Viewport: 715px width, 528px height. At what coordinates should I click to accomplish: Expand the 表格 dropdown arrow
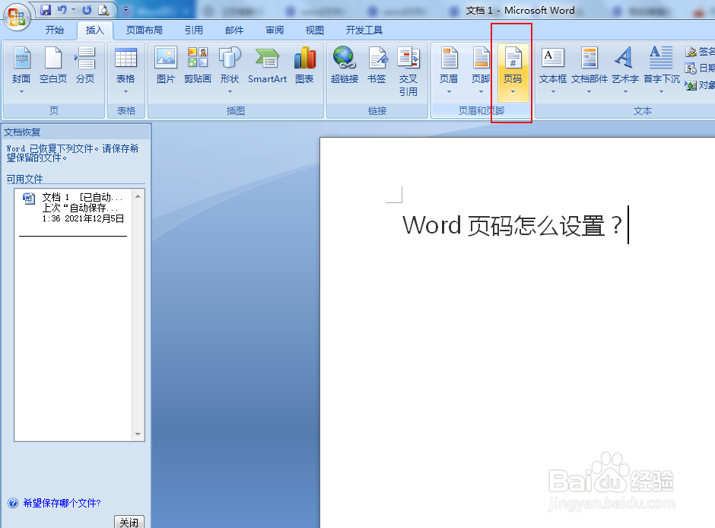pos(126,91)
